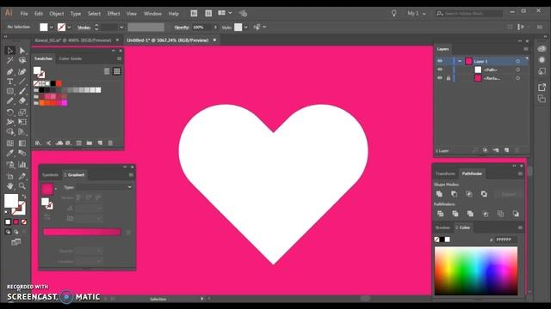Open the Effect menu
The width and height of the screenshot is (551, 309).
[x=114, y=14]
